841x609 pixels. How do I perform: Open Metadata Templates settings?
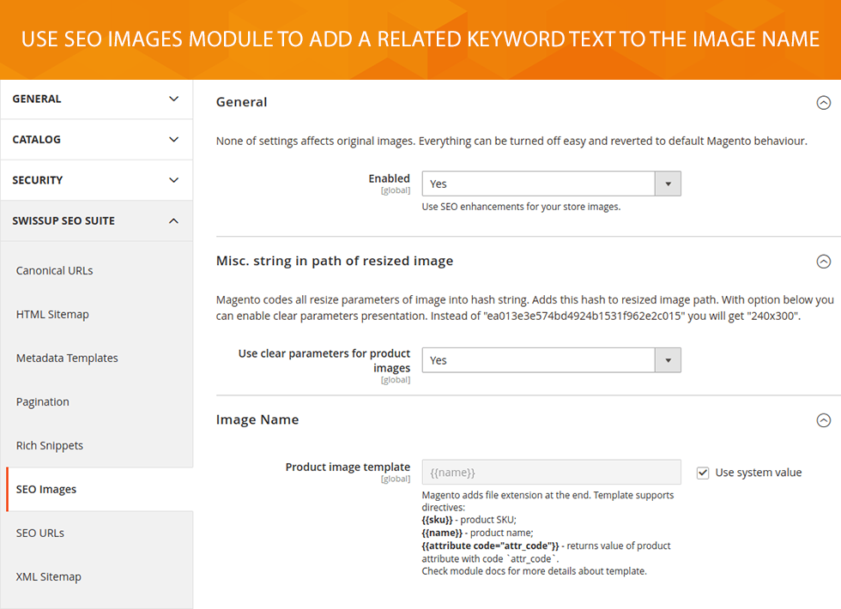(x=67, y=359)
